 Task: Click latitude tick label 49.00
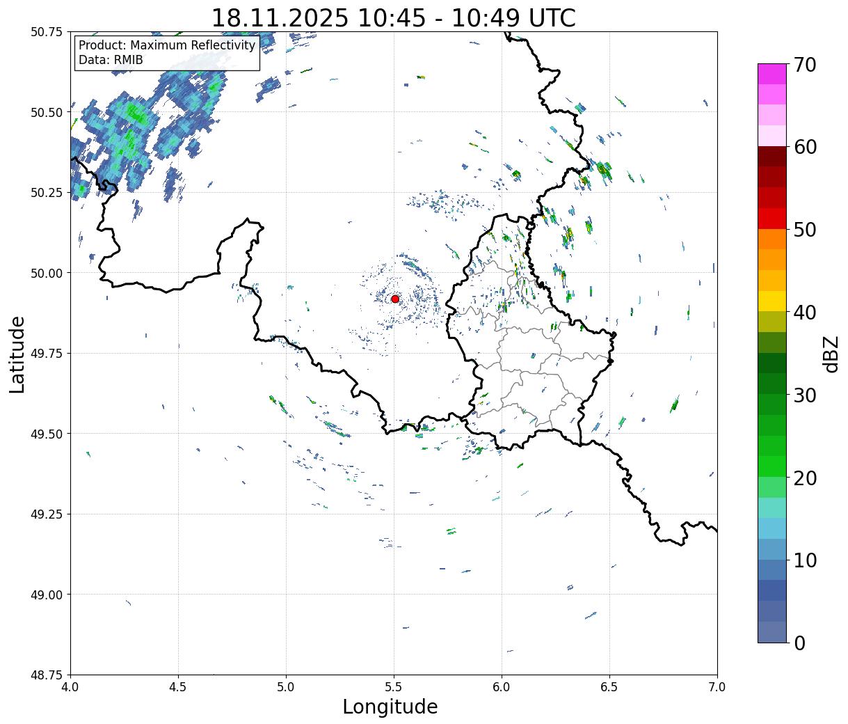coord(47,595)
